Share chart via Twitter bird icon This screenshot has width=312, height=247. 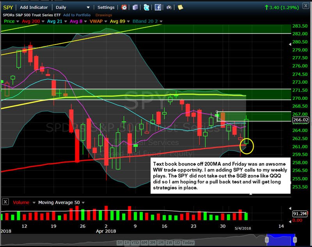[x=147, y=7]
